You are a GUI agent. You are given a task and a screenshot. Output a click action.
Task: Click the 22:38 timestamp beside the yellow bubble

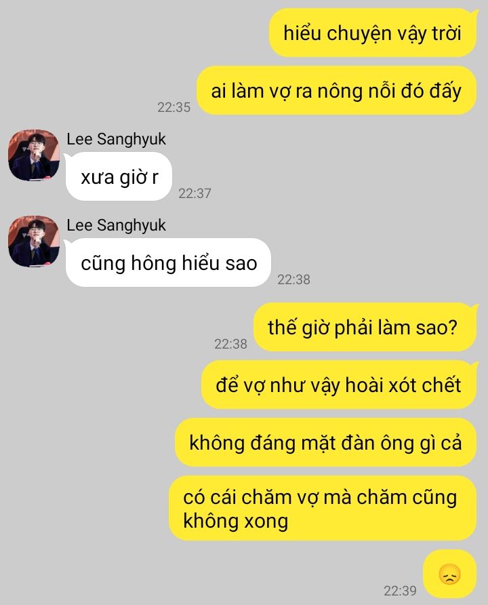point(230,344)
